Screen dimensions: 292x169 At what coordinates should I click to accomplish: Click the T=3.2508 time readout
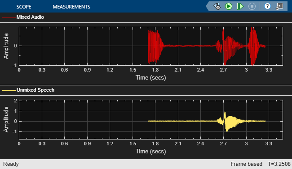[279, 164]
